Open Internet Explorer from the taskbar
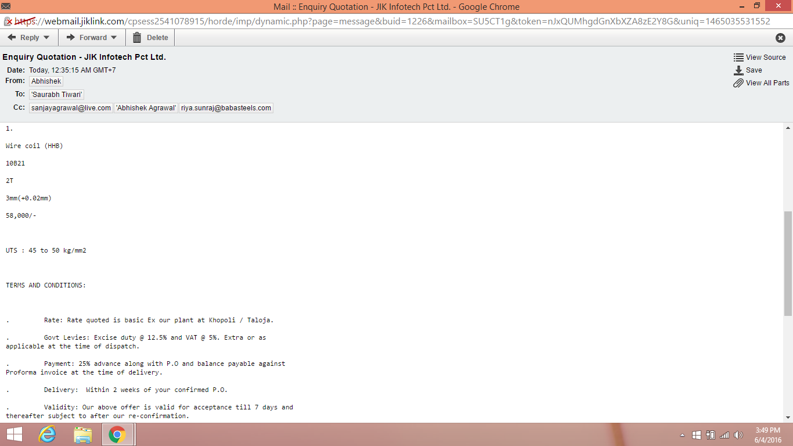 point(47,434)
